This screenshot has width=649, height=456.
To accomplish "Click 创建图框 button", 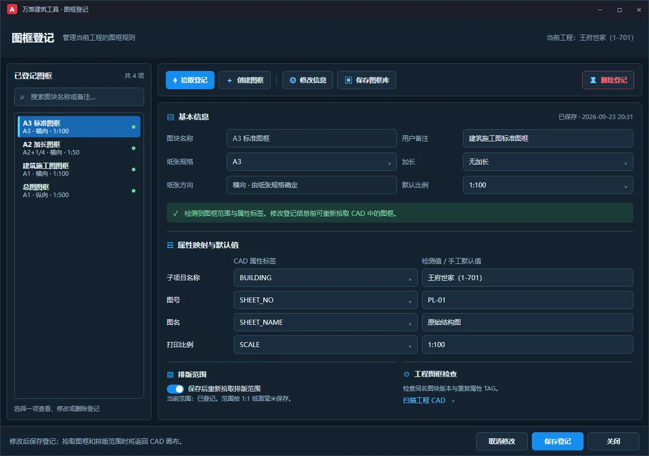I will pos(245,80).
